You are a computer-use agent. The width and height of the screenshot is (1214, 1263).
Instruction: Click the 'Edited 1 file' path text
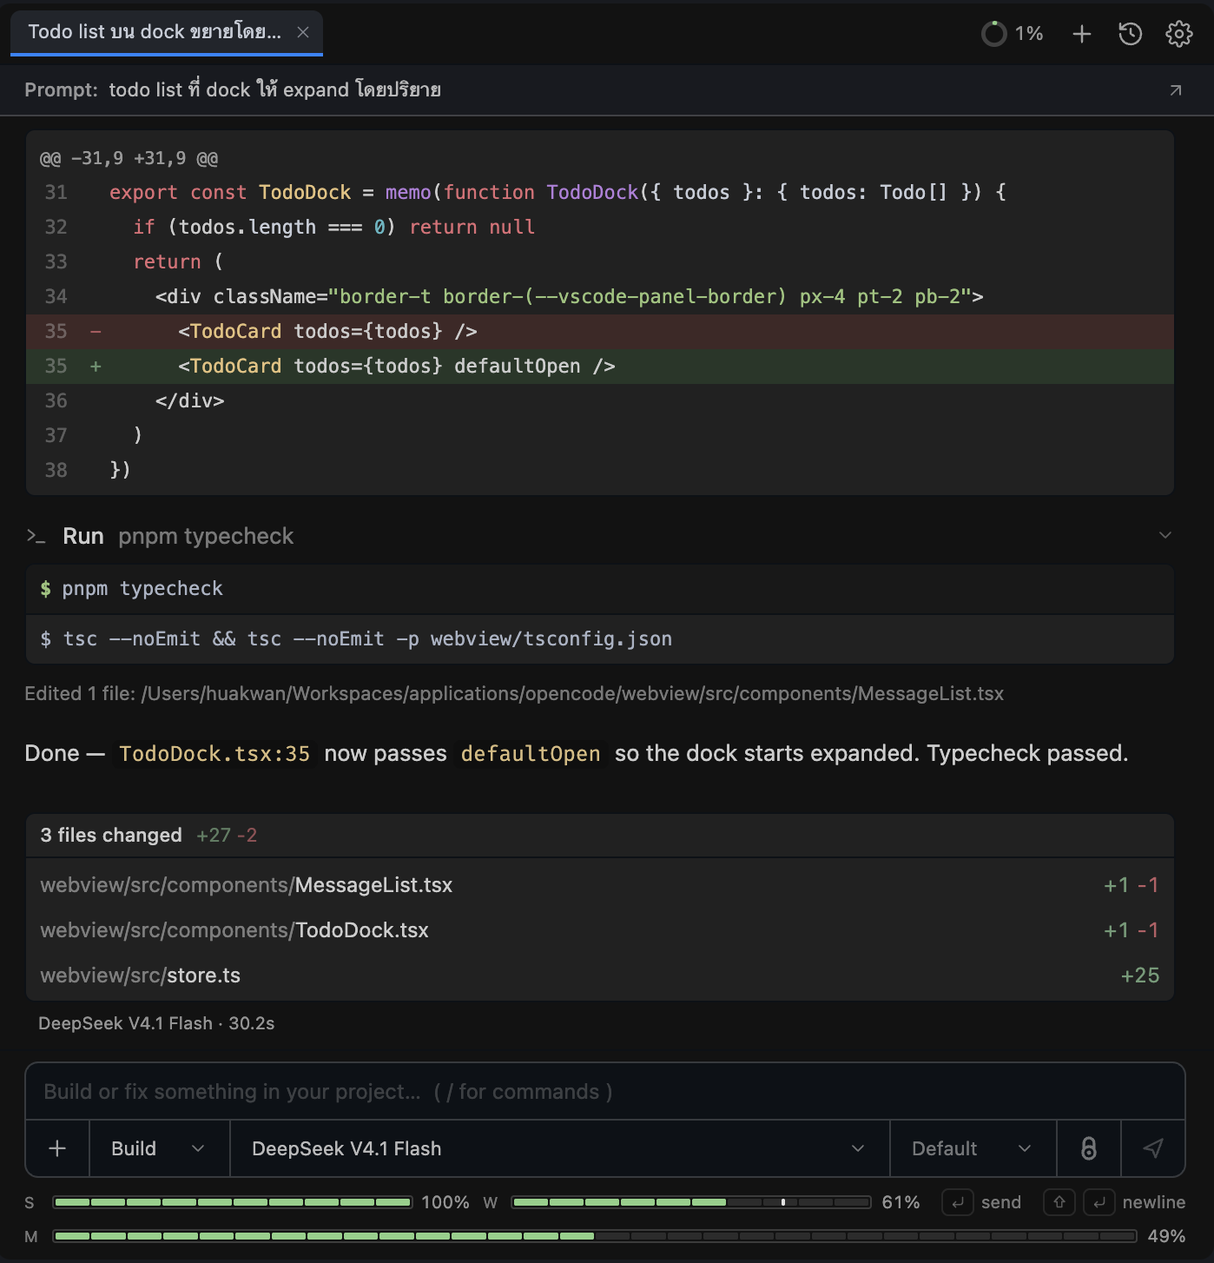click(x=514, y=694)
